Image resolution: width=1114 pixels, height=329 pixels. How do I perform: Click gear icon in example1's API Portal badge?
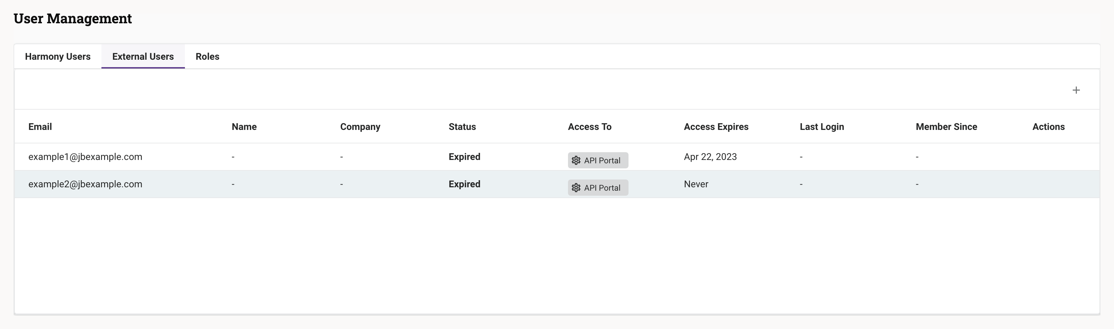pyautogui.click(x=576, y=160)
